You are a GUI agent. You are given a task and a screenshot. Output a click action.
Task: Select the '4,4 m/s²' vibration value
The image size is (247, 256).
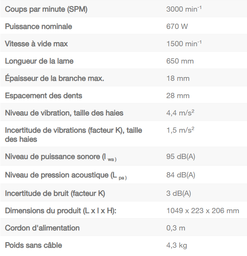coord(180,113)
